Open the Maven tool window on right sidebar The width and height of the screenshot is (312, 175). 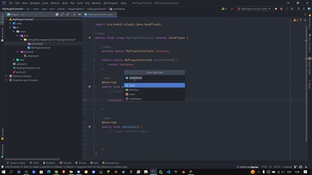tap(310, 84)
